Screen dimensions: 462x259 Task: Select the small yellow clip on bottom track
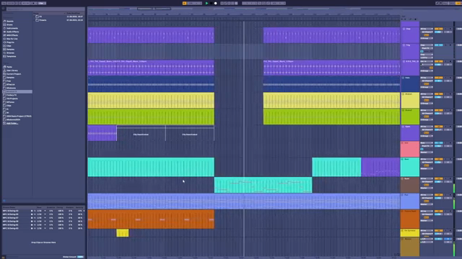(x=123, y=233)
